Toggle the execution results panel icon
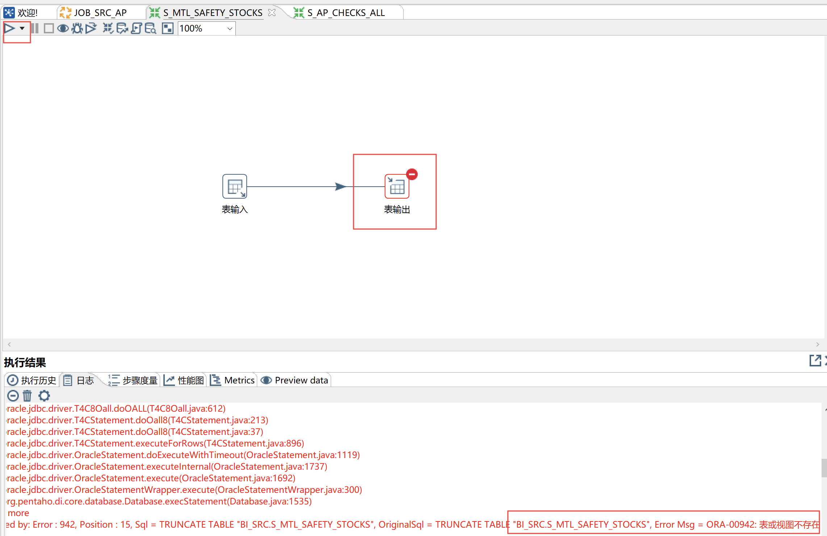 (x=167, y=28)
